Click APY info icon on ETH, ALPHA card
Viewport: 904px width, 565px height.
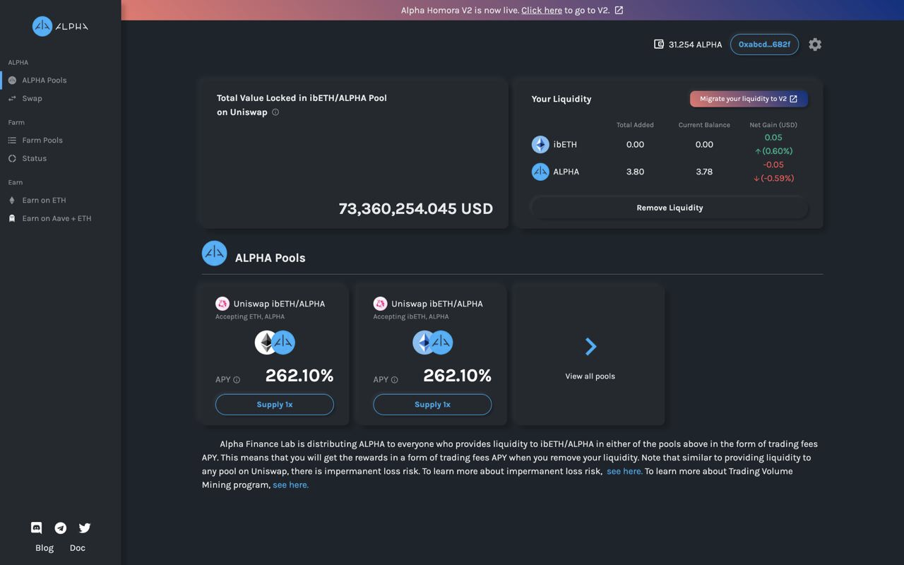coord(237,380)
